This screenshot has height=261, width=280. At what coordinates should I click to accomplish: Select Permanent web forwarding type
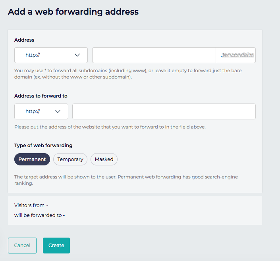pyautogui.click(x=32, y=159)
